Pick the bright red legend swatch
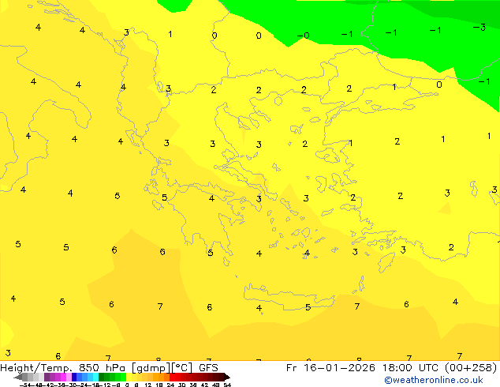500x387 pixels. (x=172, y=377)
